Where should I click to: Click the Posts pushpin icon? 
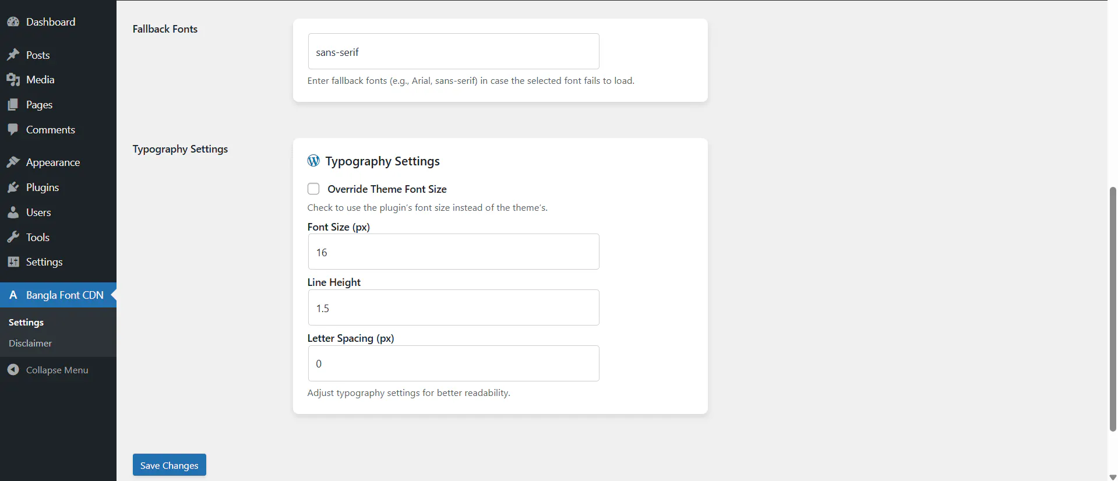click(x=13, y=55)
